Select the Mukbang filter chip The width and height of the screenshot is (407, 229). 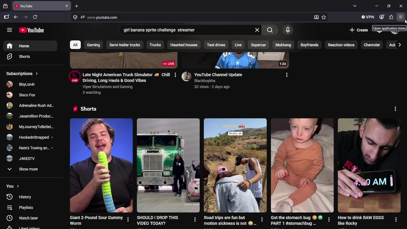[x=283, y=45]
